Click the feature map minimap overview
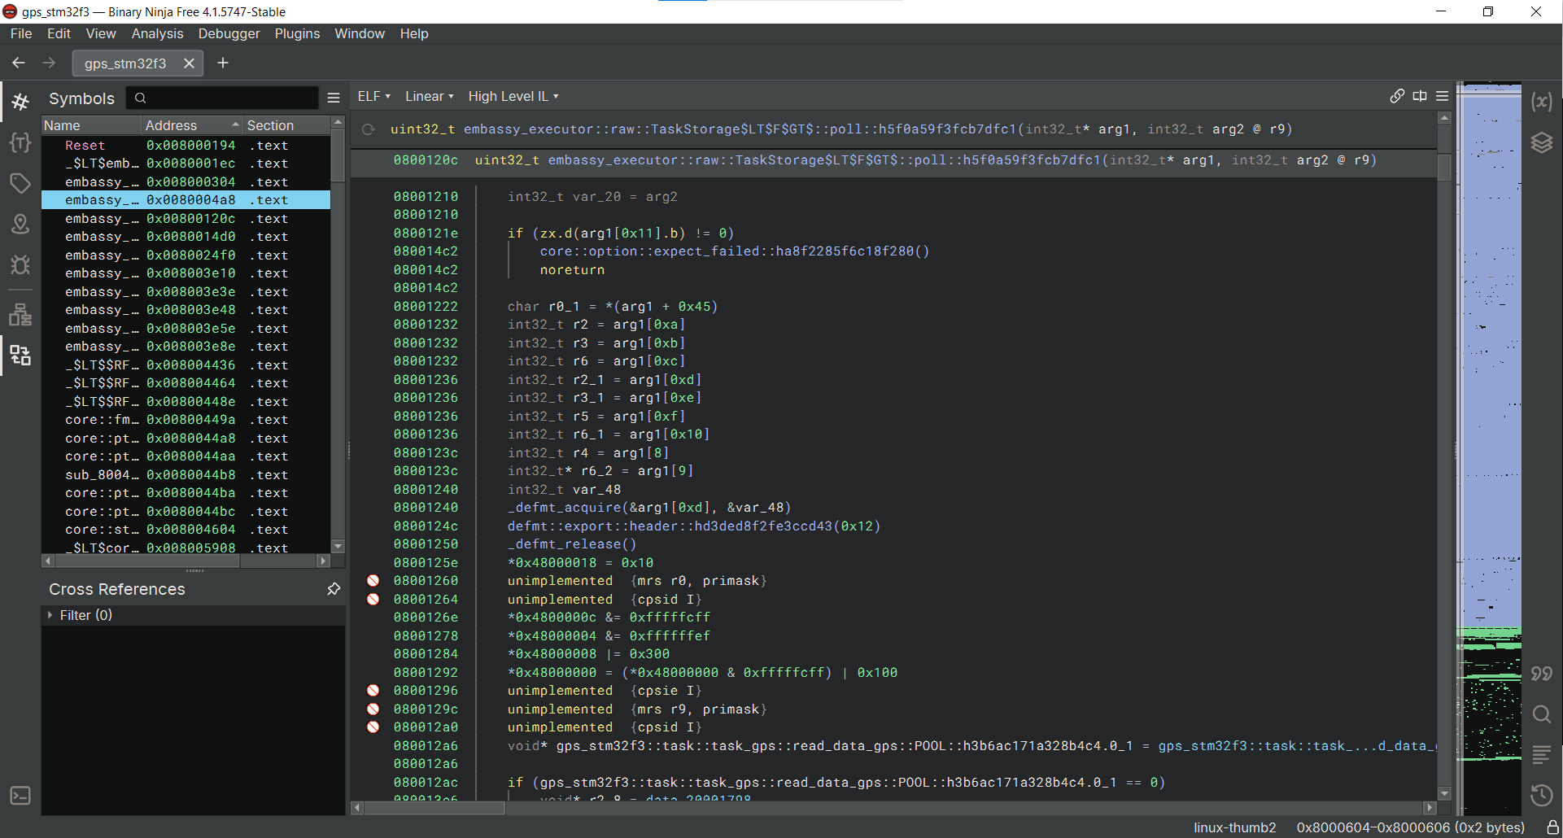 point(1489,447)
